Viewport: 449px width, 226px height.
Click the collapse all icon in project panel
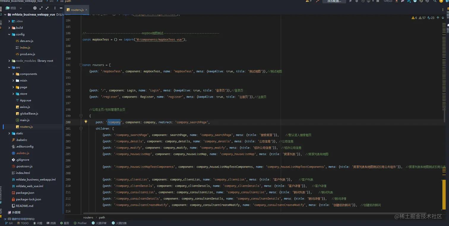47,8
